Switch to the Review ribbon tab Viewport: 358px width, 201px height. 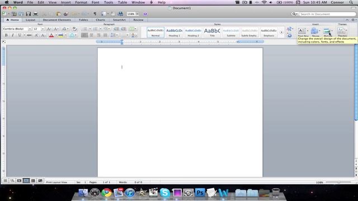(138, 20)
